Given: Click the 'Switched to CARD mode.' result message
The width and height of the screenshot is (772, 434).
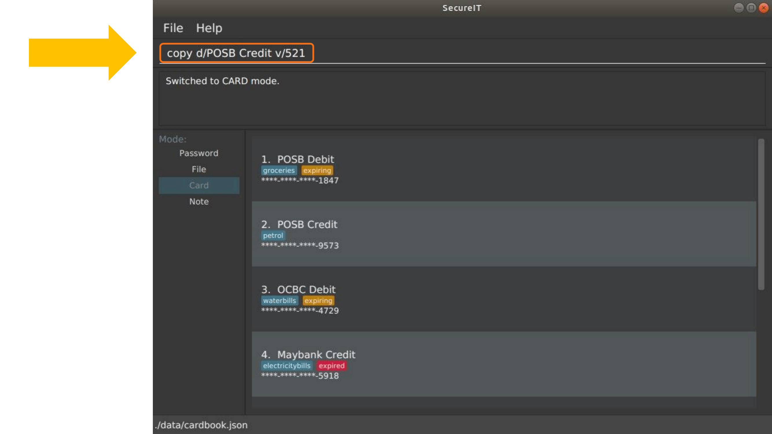Looking at the screenshot, I should pyautogui.click(x=222, y=81).
